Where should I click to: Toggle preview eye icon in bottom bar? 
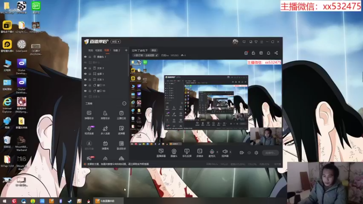pyautogui.click(x=249, y=153)
